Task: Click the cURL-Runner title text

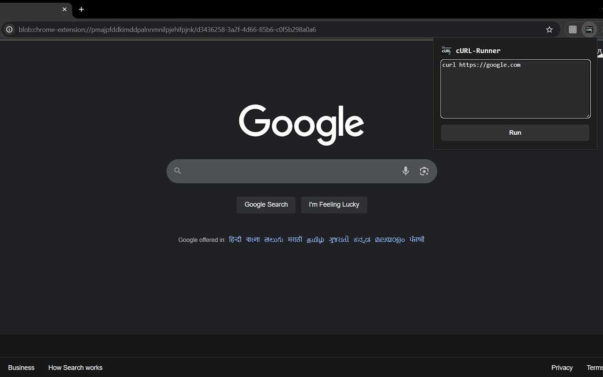Action: point(478,51)
